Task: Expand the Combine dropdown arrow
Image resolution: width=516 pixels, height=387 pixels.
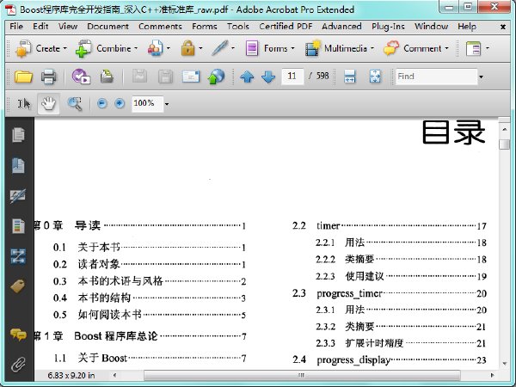Action: [136, 48]
